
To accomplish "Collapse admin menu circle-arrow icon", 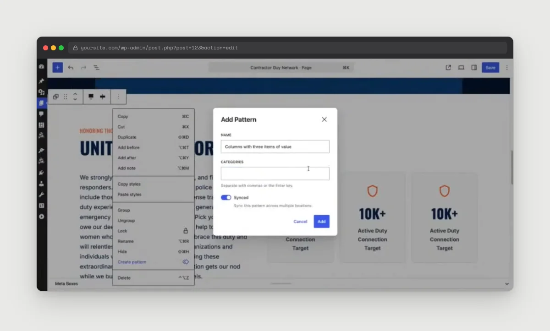I will 41,217.
